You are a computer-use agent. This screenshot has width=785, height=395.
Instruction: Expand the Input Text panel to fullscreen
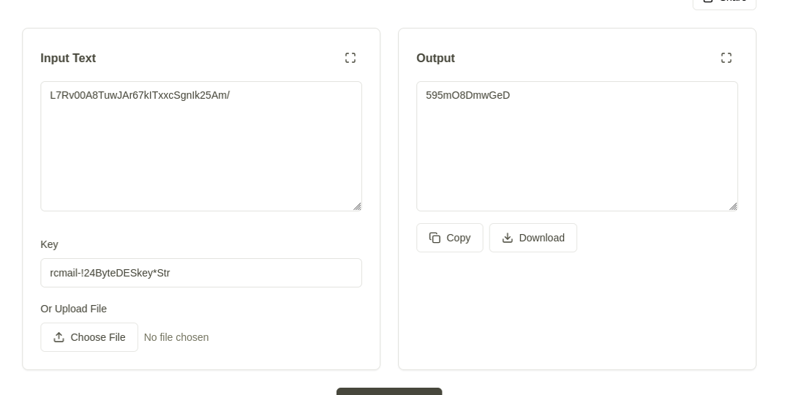coord(350,58)
